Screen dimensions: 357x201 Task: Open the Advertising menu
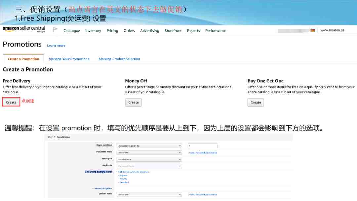[x=150, y=31]
